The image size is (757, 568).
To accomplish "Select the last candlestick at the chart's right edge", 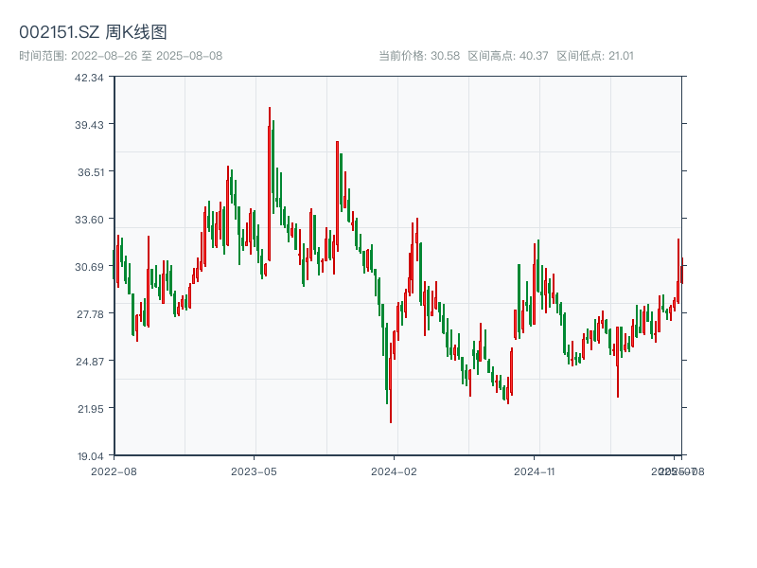I will 681,271.
